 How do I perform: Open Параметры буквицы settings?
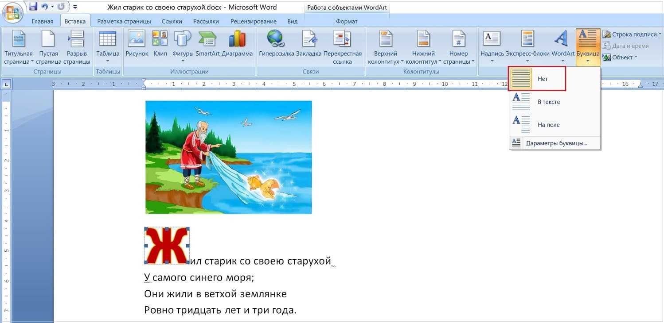click(x=556, y=143)
